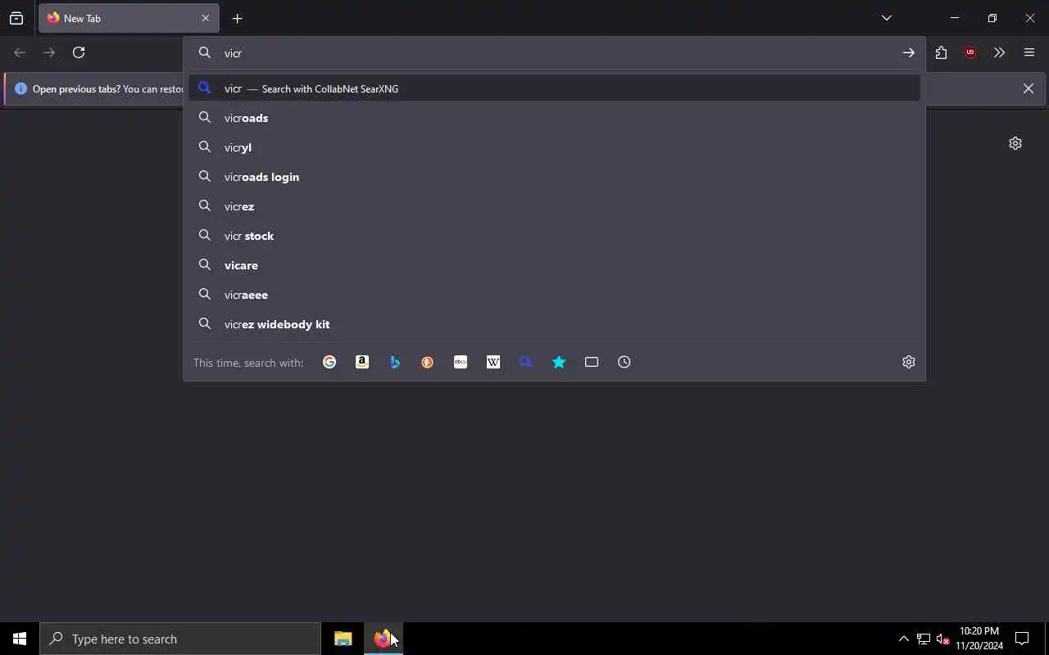Open the Firefox View icon
This screenshot has width=1049, height=655.
(16, 18)
